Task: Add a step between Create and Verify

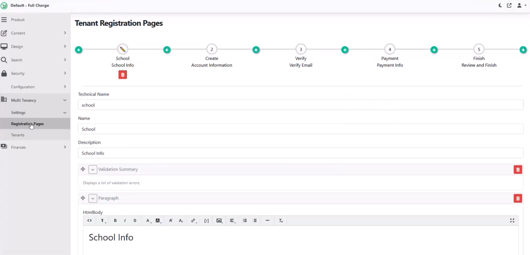Action: tap(256, 50)
